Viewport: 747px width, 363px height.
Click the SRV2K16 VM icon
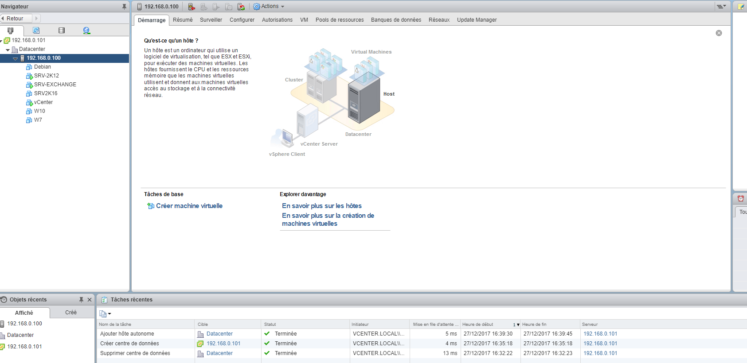[29, 93]
